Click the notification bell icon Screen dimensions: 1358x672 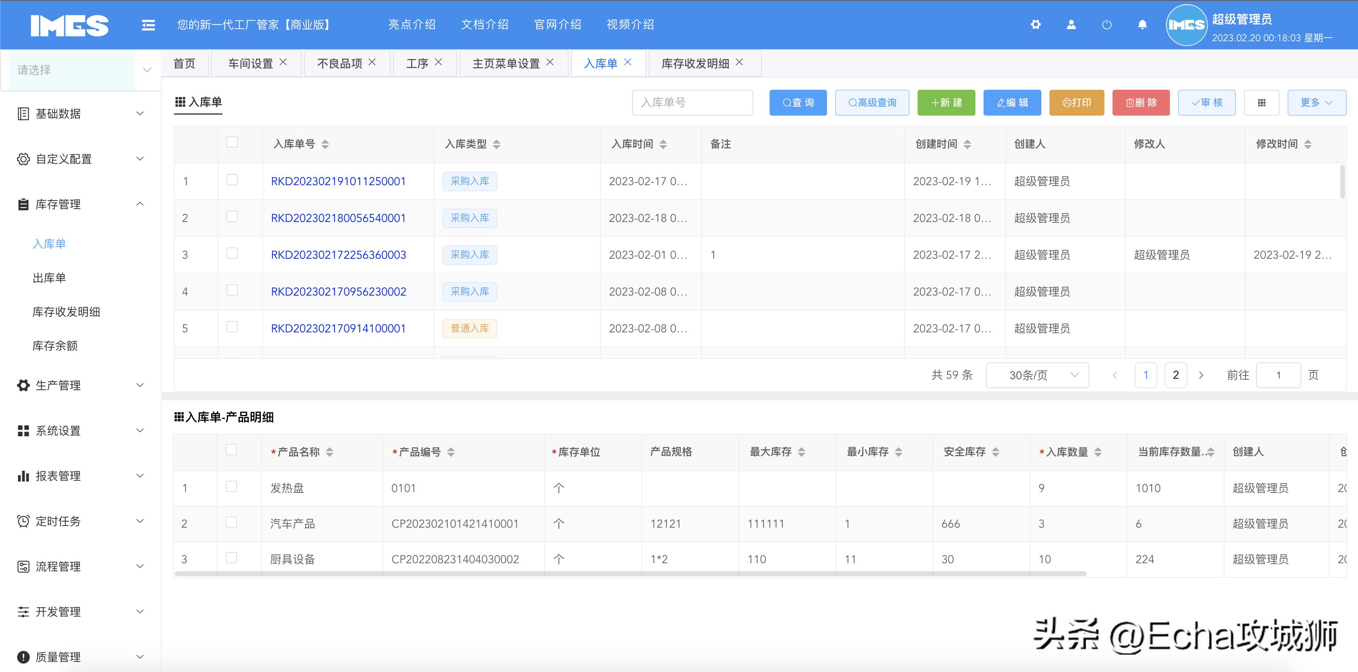1142,24
